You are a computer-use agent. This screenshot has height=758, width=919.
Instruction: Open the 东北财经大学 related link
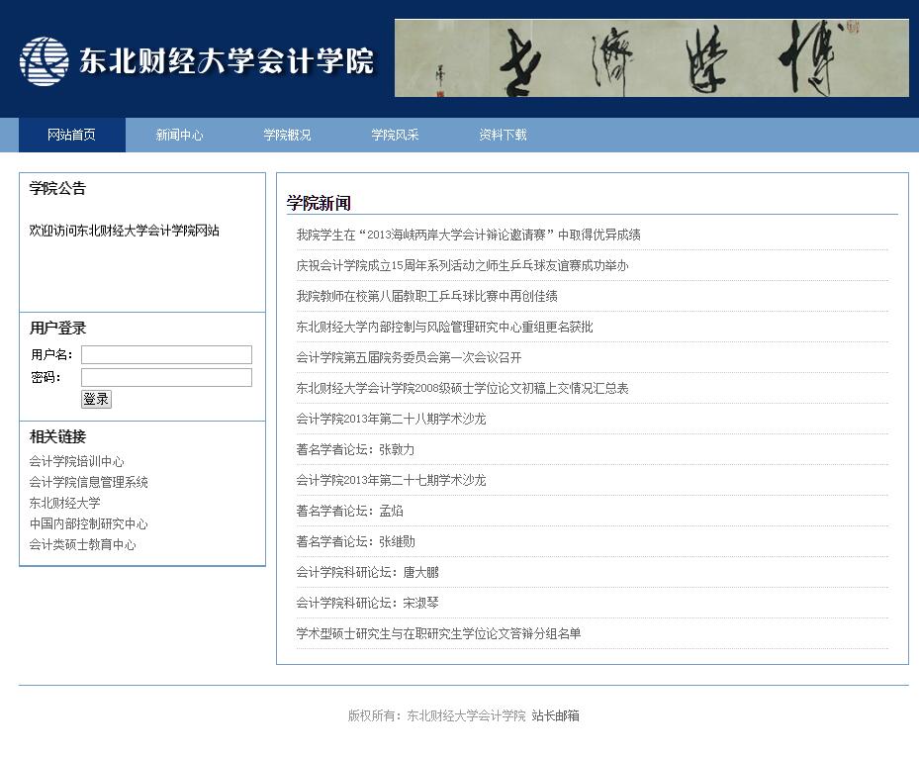65,503
